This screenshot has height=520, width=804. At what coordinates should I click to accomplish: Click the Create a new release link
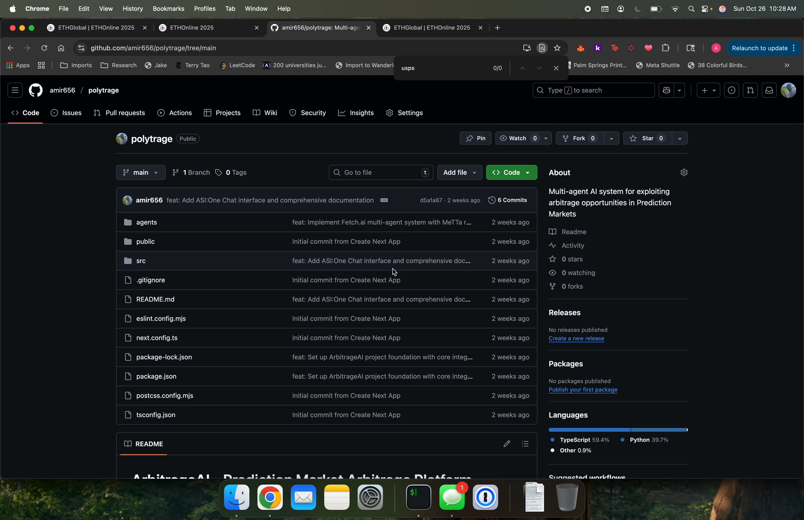click(x=576, y=338)
